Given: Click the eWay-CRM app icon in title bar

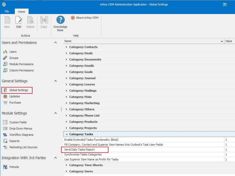Looking at the screenshot, I should pos(4,4).
